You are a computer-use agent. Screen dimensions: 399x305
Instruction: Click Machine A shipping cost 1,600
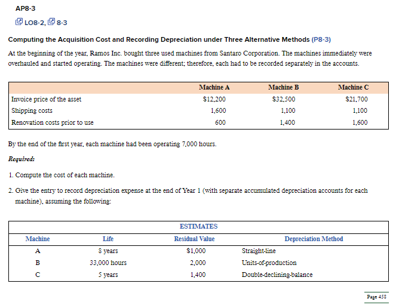(218, 110)
